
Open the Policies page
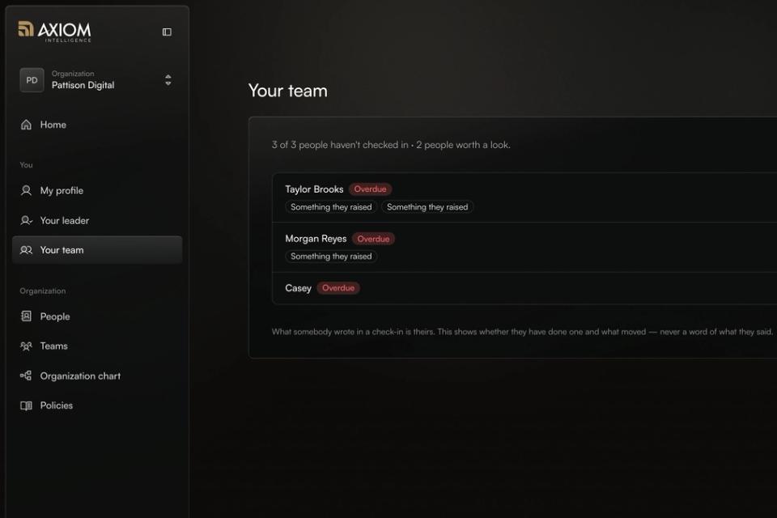click(x=97, y=405)
